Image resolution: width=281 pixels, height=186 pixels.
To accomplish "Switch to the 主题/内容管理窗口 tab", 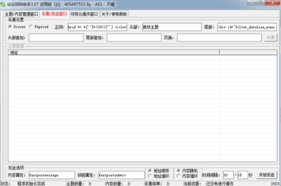I will [x=21, y=14].
